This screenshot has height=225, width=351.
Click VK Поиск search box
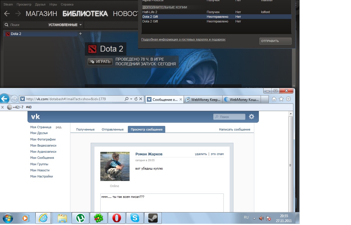coord(229,117)
